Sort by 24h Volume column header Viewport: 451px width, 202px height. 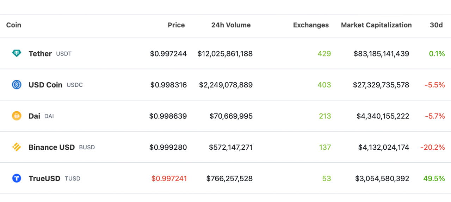(231, 25)
